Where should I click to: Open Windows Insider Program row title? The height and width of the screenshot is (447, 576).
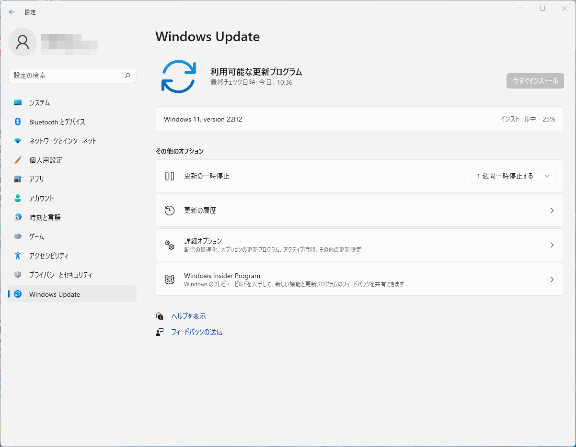click(x=222, y=276)
